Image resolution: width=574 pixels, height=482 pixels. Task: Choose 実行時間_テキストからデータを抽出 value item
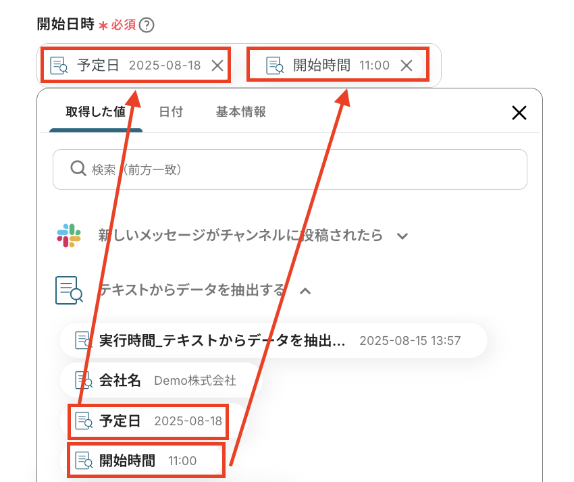pos(273,340)
